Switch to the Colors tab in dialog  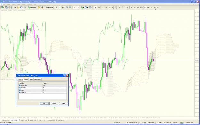click(x=31, y=79)
